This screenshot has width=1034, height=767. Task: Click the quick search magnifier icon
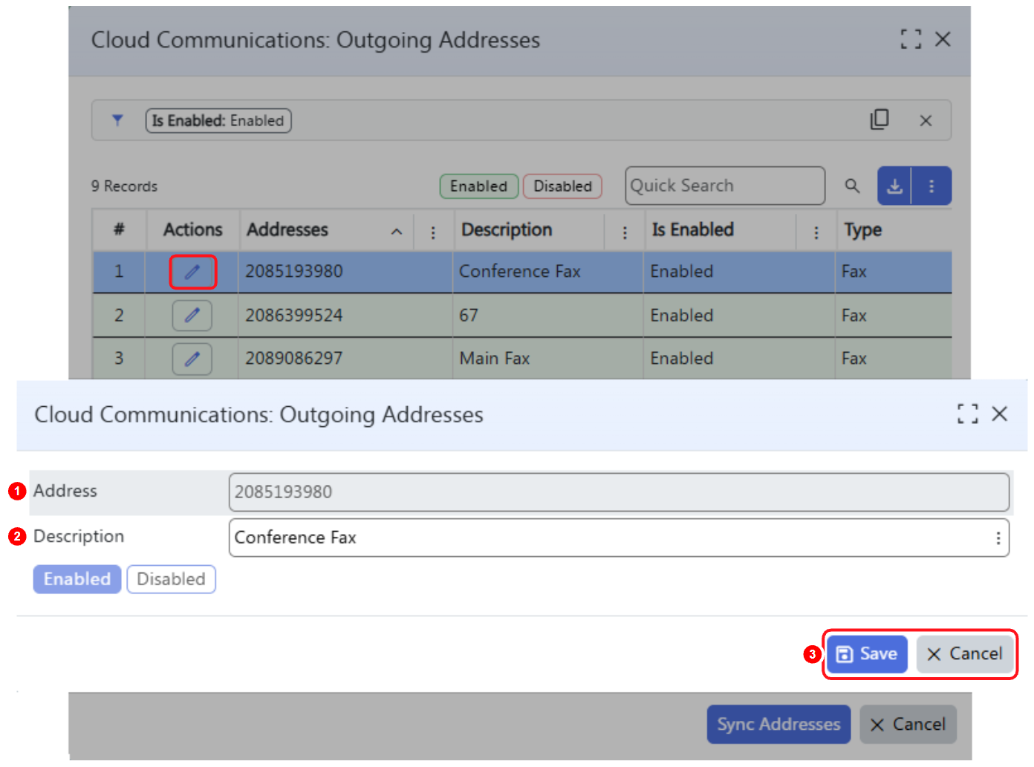(x=852, y=186)
